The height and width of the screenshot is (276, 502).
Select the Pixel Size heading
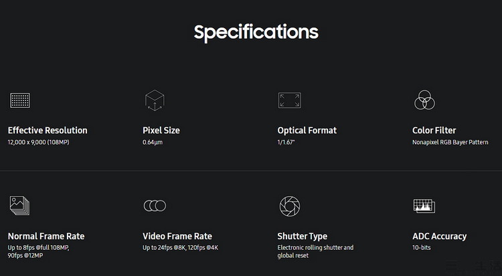161,130
